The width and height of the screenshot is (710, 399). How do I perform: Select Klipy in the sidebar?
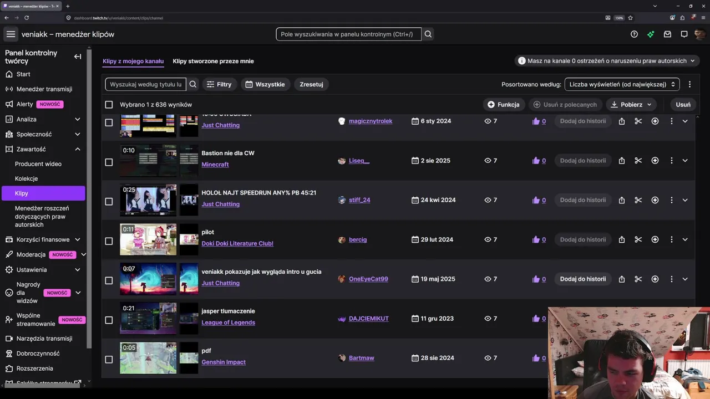(x=43, y=193)
